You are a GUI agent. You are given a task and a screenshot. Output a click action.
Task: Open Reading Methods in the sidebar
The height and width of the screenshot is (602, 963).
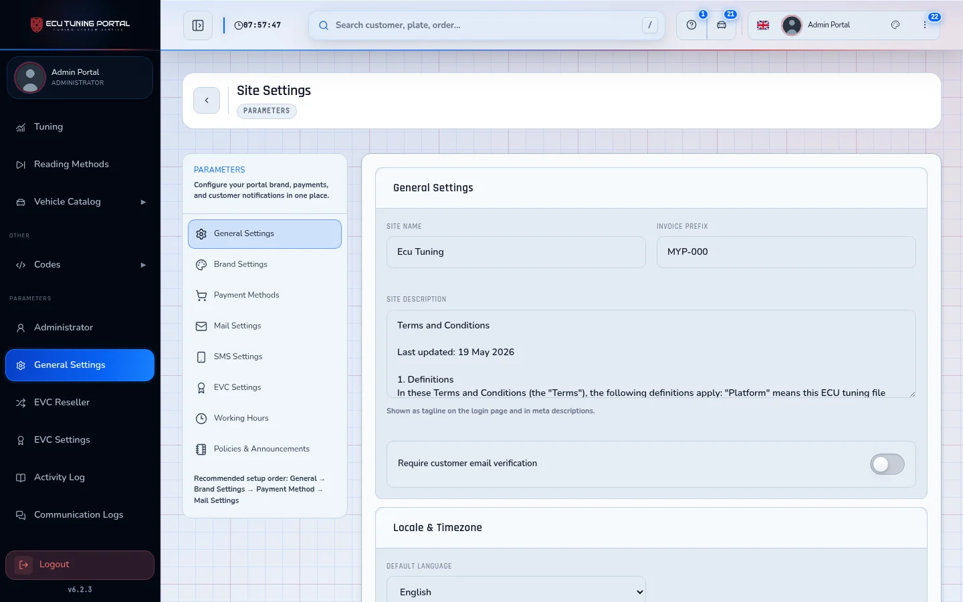pos(80,165)
